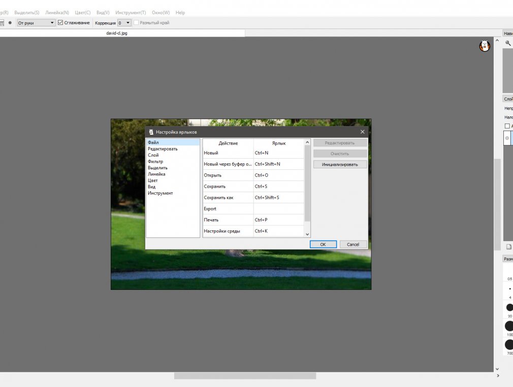Confirm the dialog with OK
The image size is (513, 387).
pos(323,245)
